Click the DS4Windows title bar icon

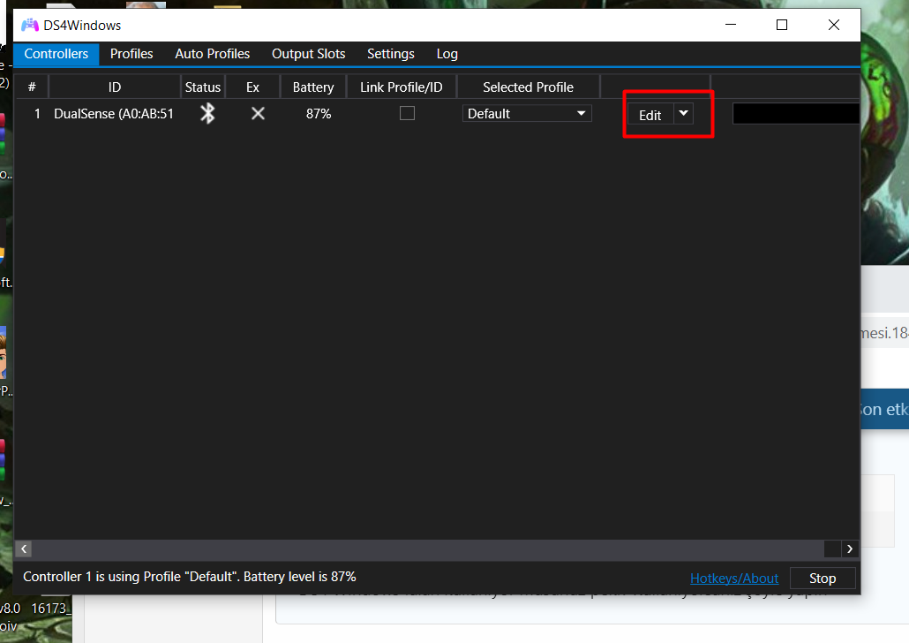pos(30,25)
